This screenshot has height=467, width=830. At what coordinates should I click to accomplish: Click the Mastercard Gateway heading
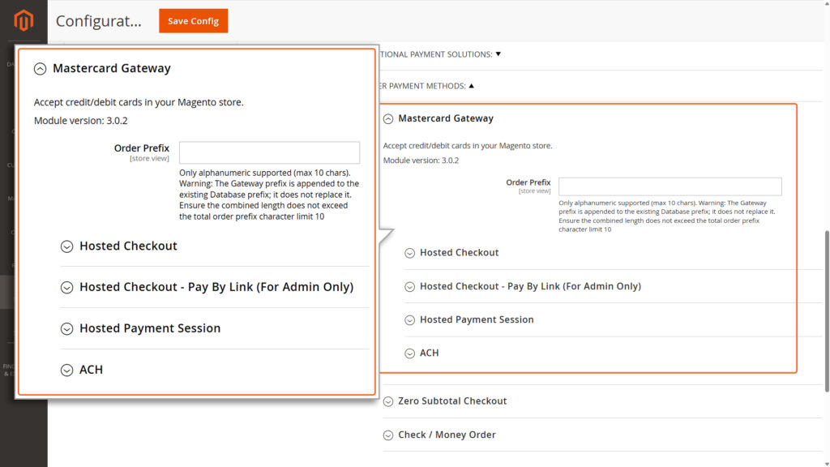(112, 69)
